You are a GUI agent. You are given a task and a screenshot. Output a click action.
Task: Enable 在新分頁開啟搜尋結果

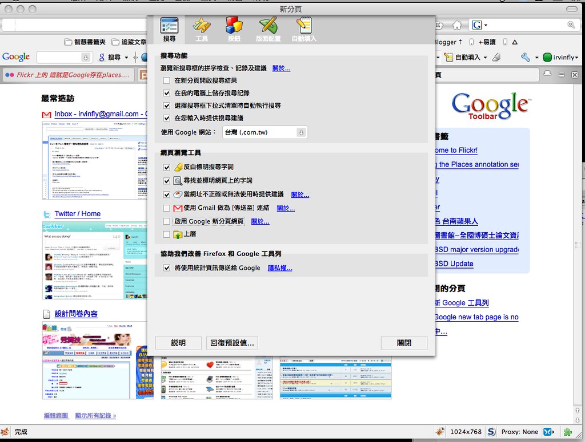pos(166,81)
